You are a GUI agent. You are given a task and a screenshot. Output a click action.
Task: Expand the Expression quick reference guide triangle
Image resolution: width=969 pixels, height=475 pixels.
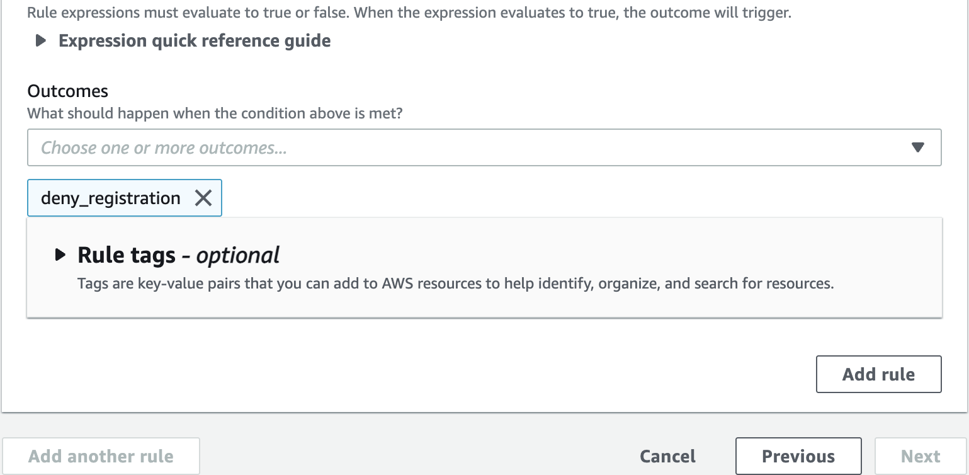(x=41, y=42)
